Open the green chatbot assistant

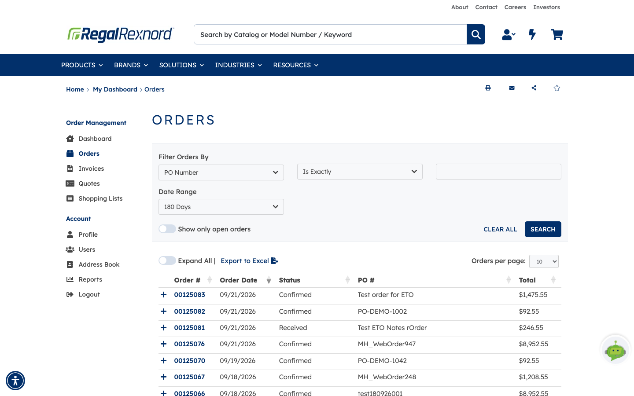click(x=616, y=350)
